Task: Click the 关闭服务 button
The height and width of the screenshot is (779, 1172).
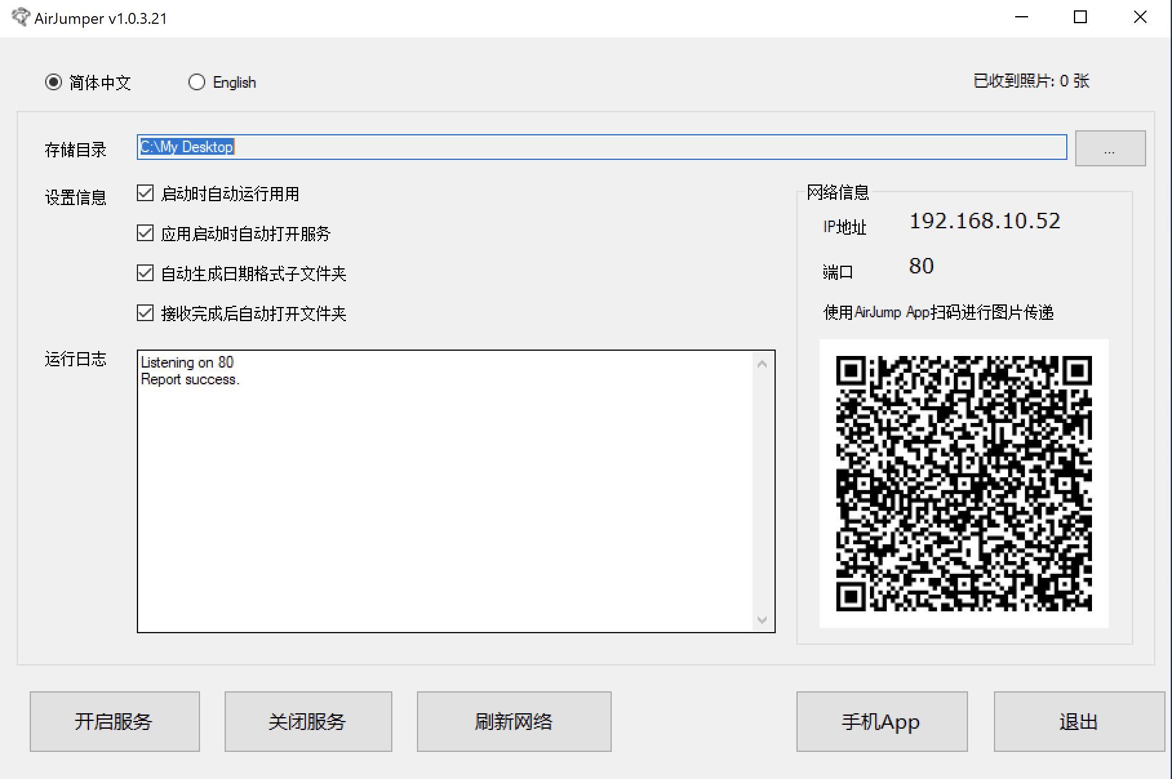Action: click(x=308, y=721)
